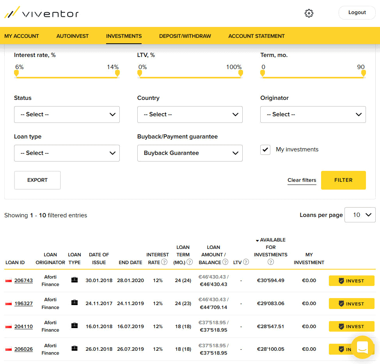Open the Available For Investments help tooltip

[x=270, y=263]
